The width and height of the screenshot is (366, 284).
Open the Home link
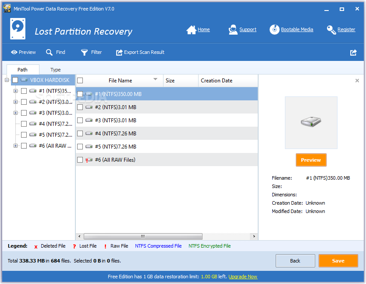[x=204, y=29]
